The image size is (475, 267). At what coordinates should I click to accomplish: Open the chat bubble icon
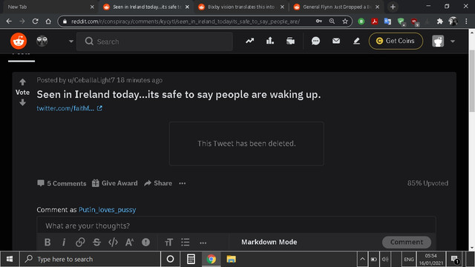315,41
